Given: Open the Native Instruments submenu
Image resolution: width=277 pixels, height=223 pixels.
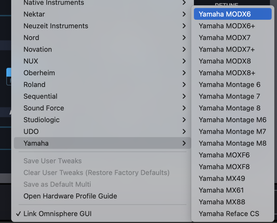Looking at the screenshot, I should (54, 3).
